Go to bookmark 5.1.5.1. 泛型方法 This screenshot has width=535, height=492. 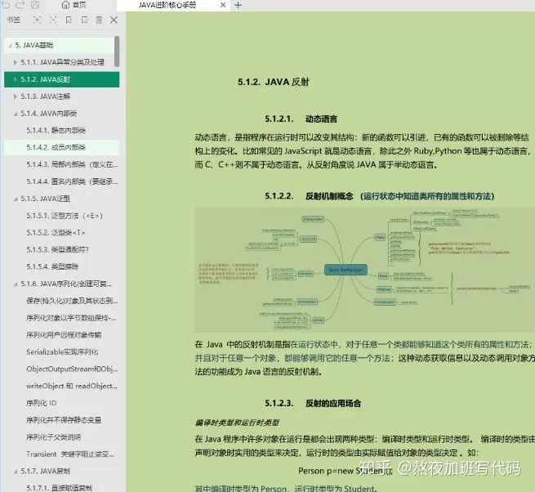tap(65, 216)
